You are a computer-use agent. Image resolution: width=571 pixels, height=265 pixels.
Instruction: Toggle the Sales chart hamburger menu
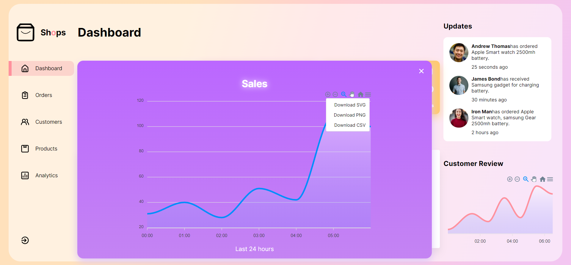(x=368, y=94)
